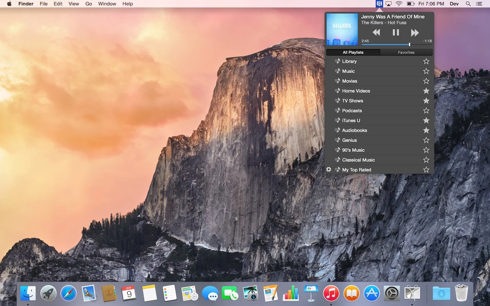Open the gear settings beside My Top Rated
The height and width of the screenshot is (306, 490).
coord(329,169)
